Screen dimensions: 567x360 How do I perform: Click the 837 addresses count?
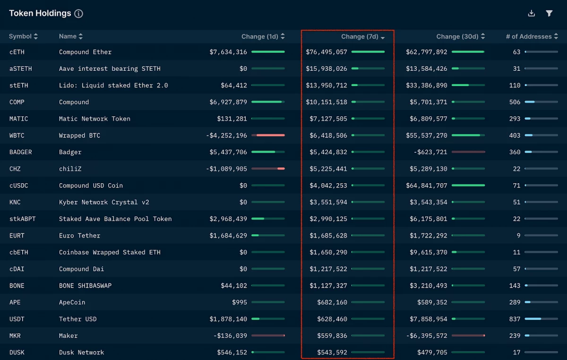tap(515, 319)
